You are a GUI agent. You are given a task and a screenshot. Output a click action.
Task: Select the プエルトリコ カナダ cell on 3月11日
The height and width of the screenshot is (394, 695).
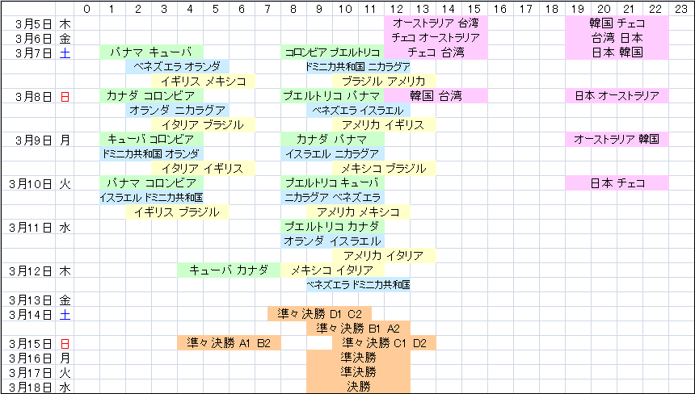point(332,227)
